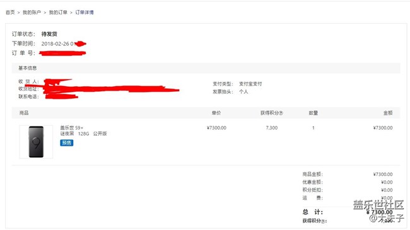Open the 盖乐世 S9+ product name link
410x230 pixels.
[x=72, y=128]
